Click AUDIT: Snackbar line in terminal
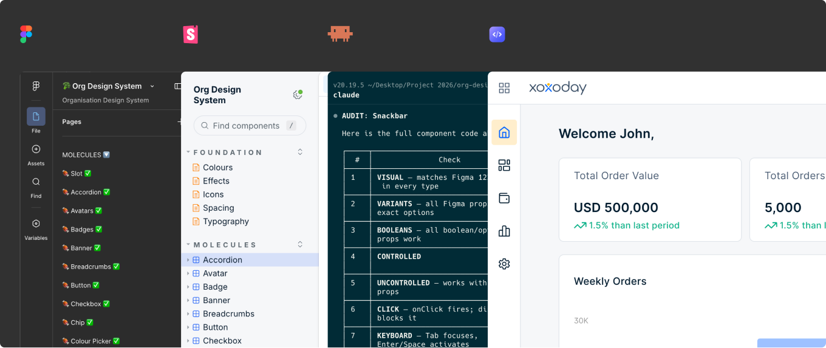Image resolution: width=826 pixels, height=348 pixels. pyautogui.click(x=375, y=115)
